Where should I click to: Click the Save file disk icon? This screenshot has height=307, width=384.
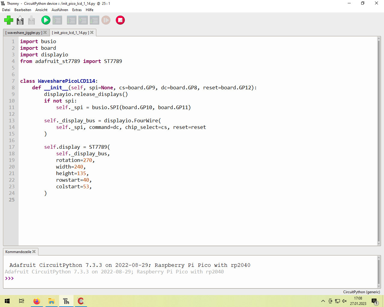click(x=20, y=20)
